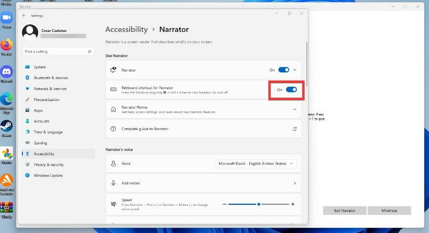Click the microphone icon beside Add voices

pyautogui.click(x=113, y=183)
